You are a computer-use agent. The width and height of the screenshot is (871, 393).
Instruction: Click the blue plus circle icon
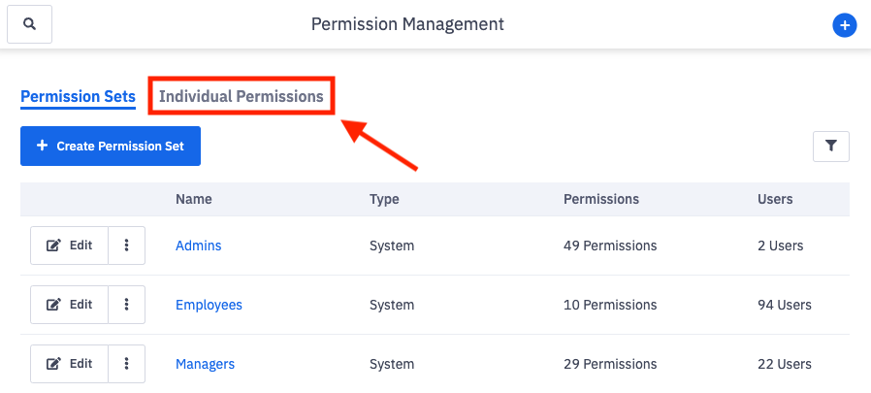[845, 25]
